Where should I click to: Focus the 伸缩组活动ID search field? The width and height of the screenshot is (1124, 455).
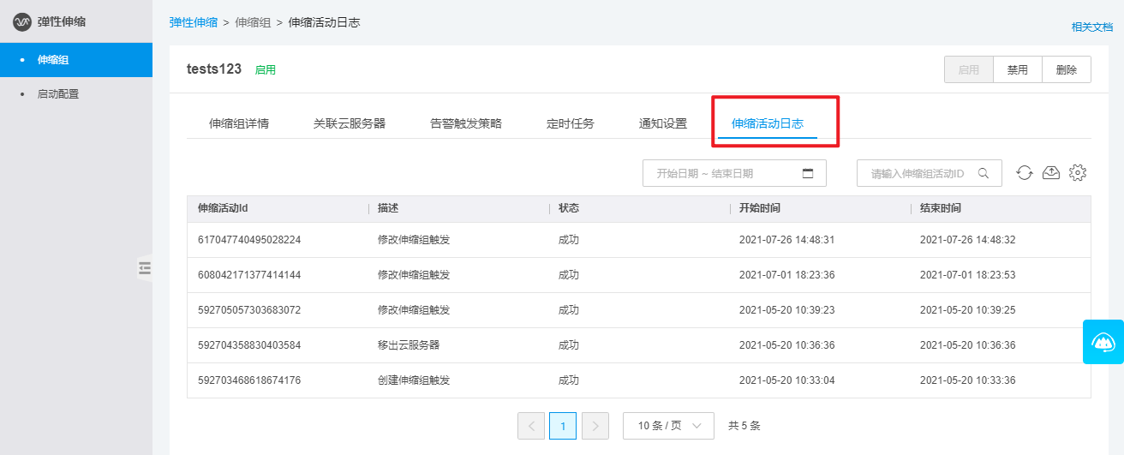(x=918, y=173)
